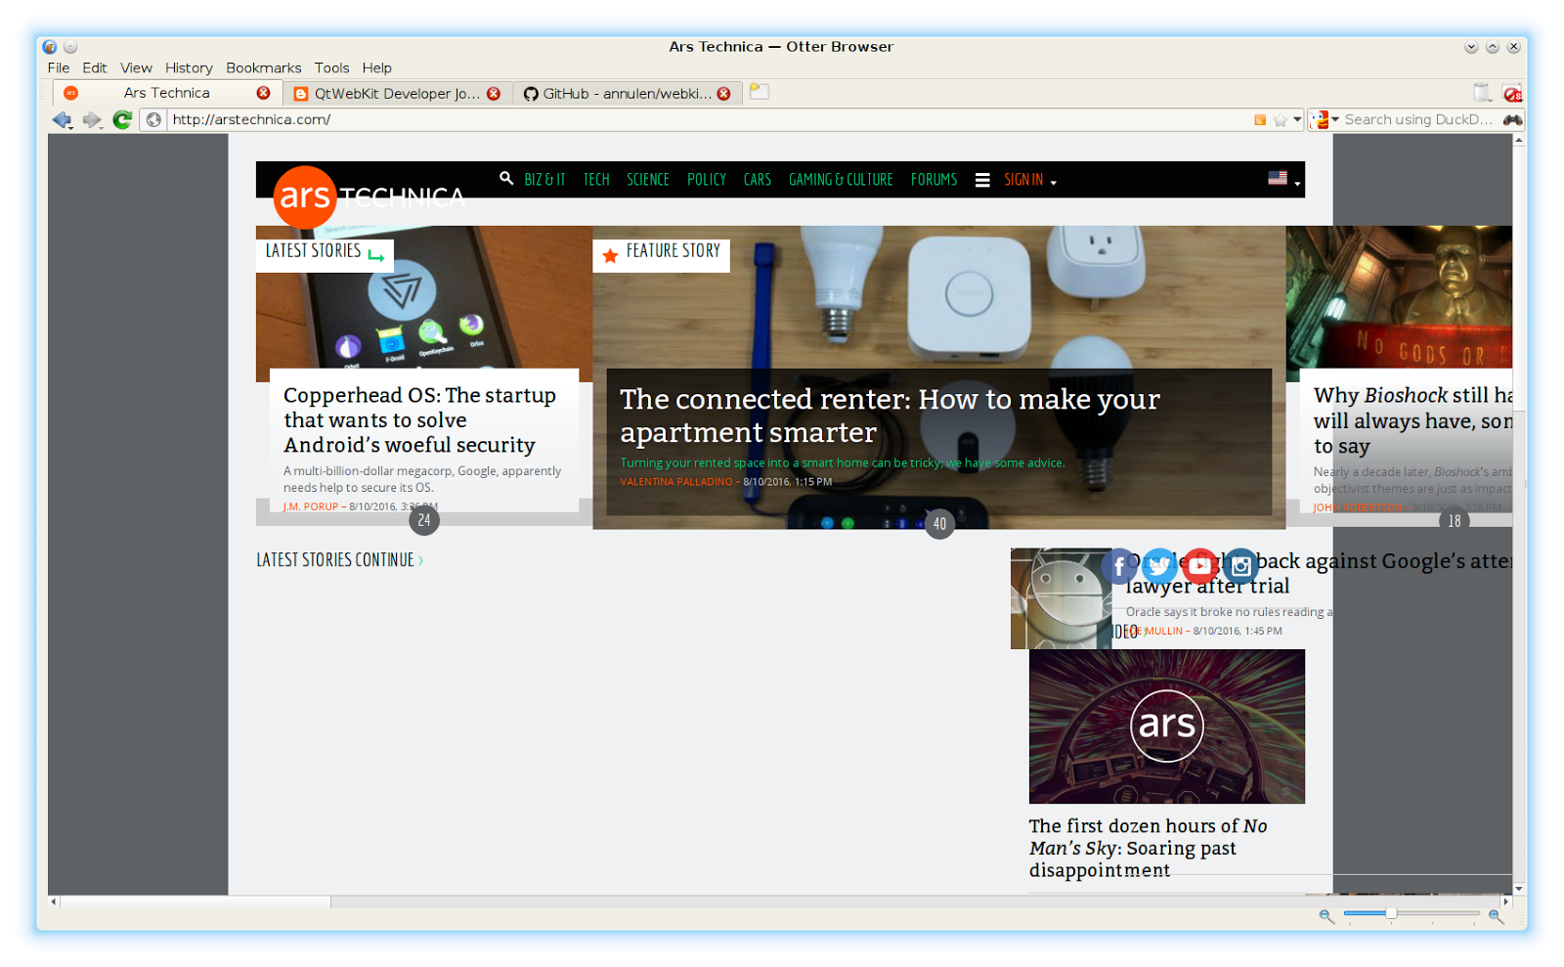Viewport: 1564px width, 967px height.
Task: Select the Ars Technica tab
Action: click(x=167, y=93)
